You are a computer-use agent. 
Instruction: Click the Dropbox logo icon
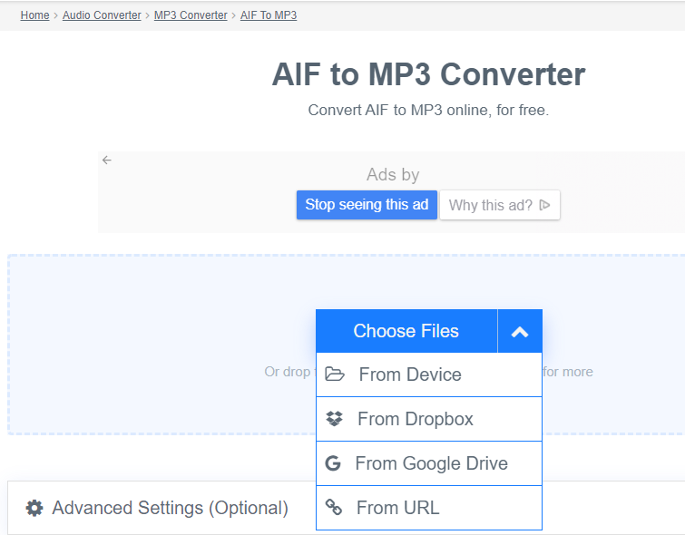click(335, 419)
